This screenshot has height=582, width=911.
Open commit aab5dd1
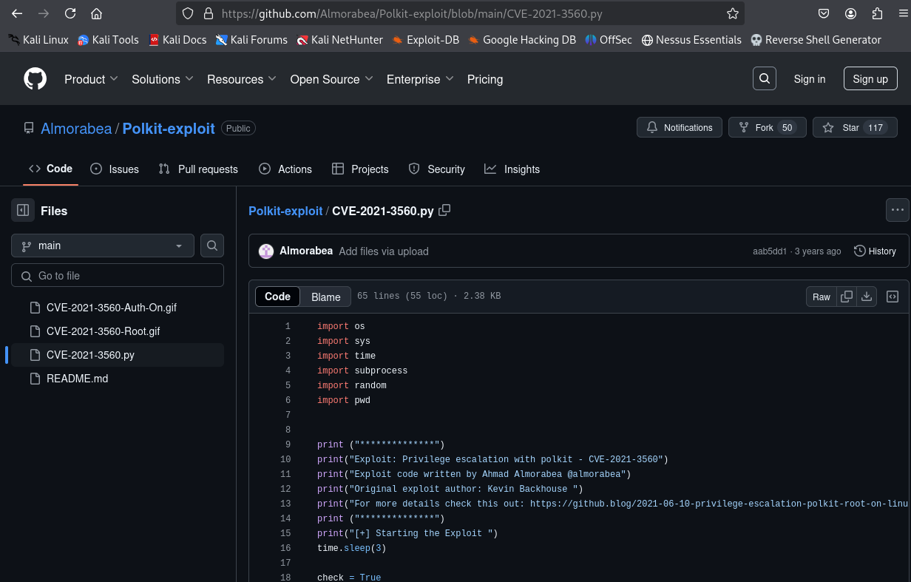click(770, 251)
